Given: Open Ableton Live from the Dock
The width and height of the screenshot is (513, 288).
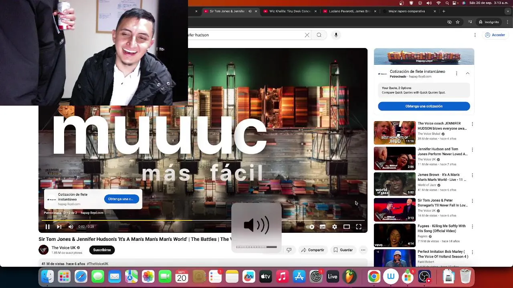Looking at the screenshot, I should click(x=333, y=276).
